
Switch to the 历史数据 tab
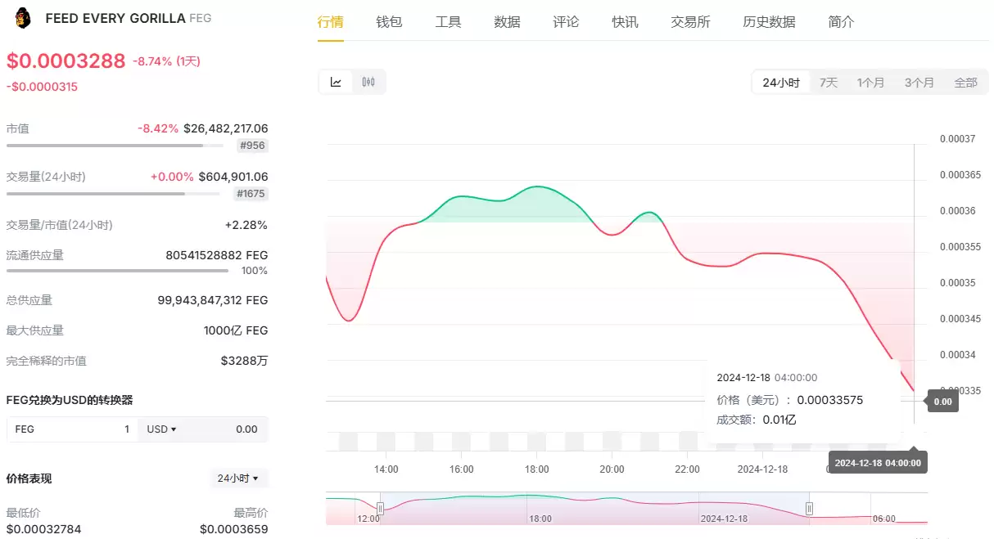pyautogui.click(x=769, y=22)
